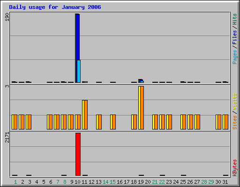Click the 'Pages' legend label
This screenshot has width=240, height=187.
pyautogui.click(x=234, y=57)
